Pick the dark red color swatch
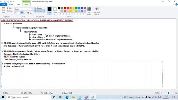 click(x=65, y=8)
